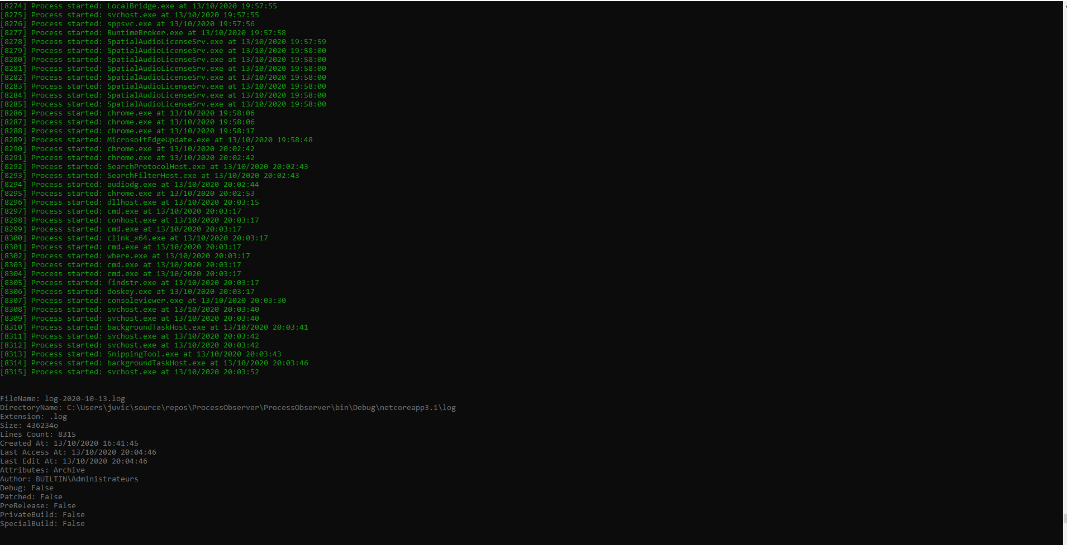Select the [8294] audiodg.exe entry

pos(130,185)
